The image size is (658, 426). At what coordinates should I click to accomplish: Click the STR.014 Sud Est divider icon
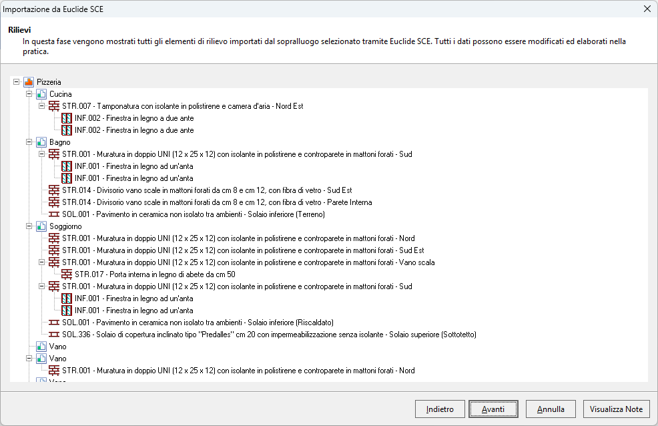54,190
